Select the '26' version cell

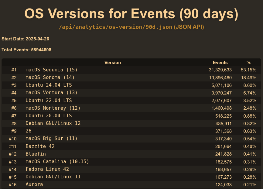click(x=29, y=131)
